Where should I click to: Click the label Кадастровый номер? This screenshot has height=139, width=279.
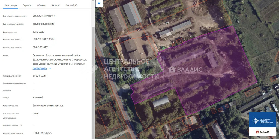(x=11, y=40)
